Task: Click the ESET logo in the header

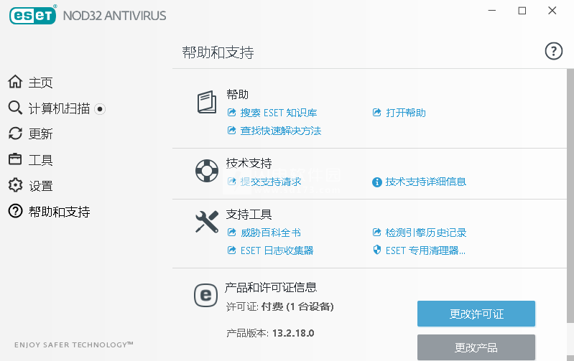Action: click(32, 15)
